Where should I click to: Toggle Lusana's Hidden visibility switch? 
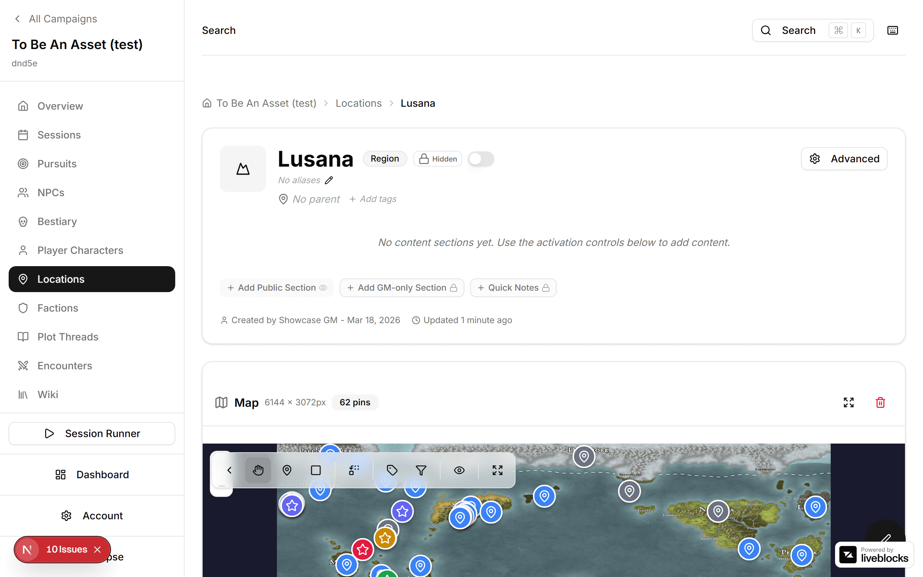coord(481,158)
